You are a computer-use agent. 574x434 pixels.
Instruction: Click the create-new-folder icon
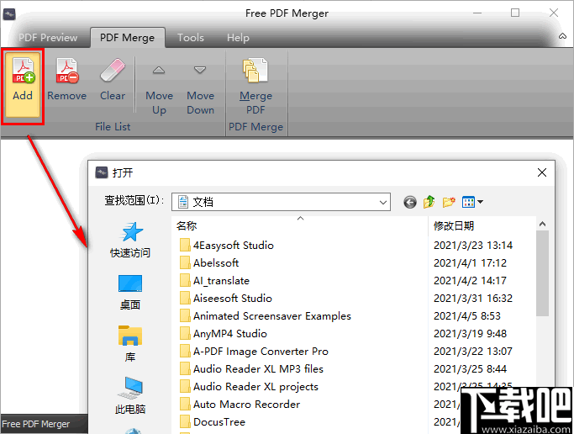pos(449,202)
